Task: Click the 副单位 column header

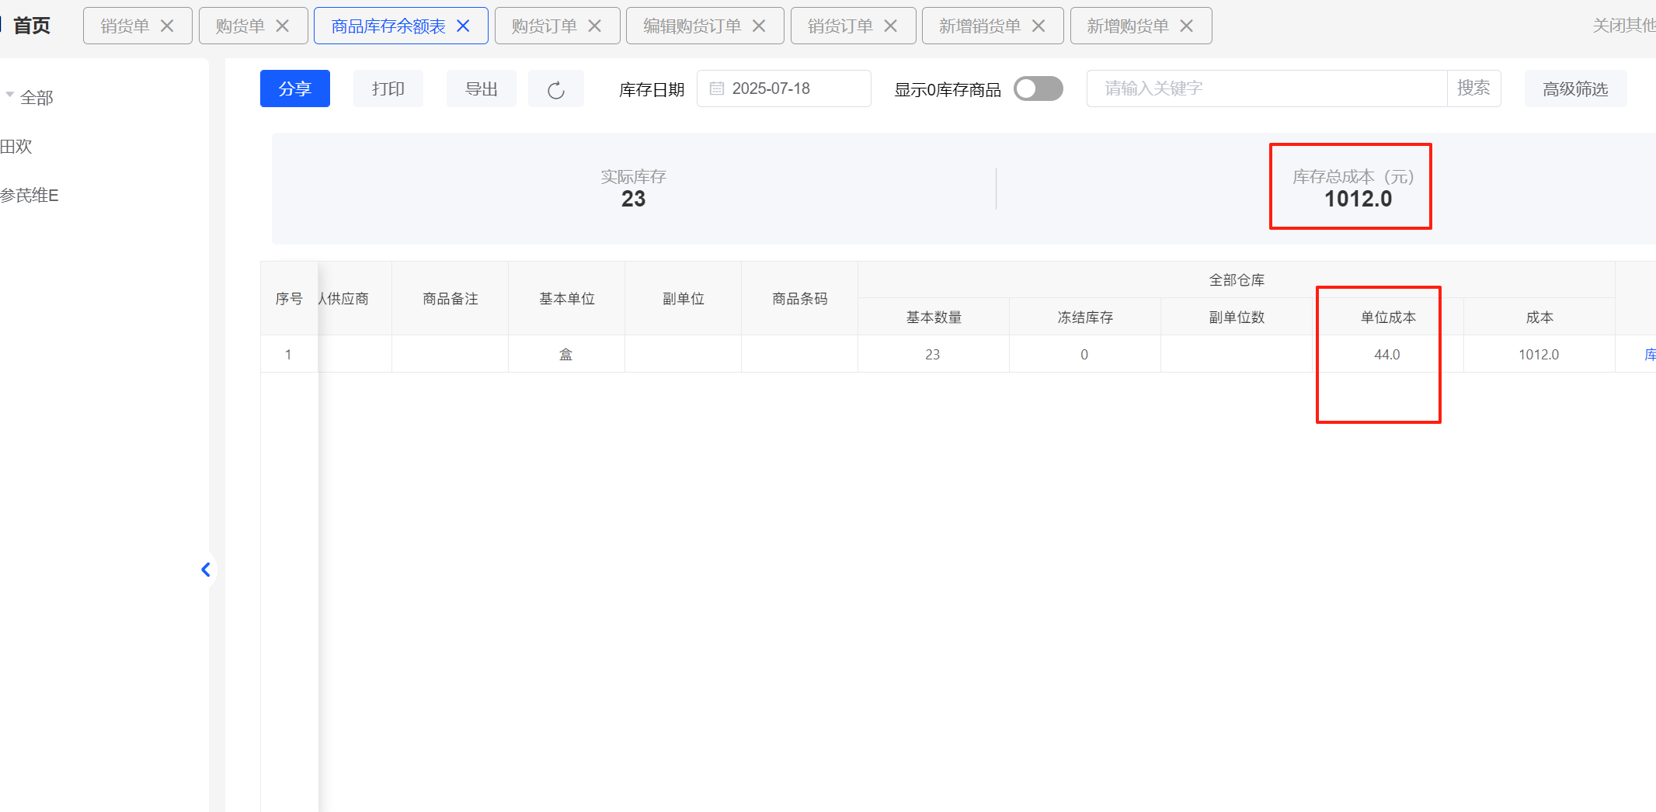Action: click(684, 299)
